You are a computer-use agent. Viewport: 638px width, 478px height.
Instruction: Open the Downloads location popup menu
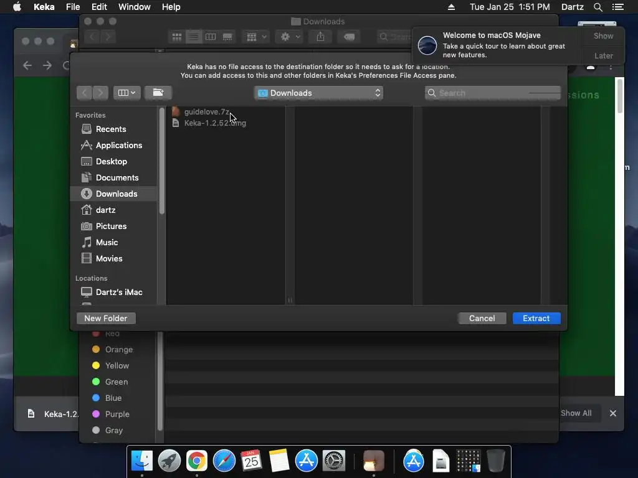[318, 93]
